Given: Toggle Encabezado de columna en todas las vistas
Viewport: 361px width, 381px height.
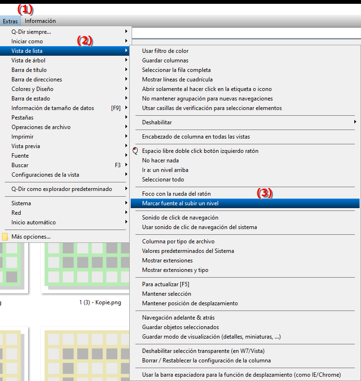Looking at the screenshot, I should (245, 137).
